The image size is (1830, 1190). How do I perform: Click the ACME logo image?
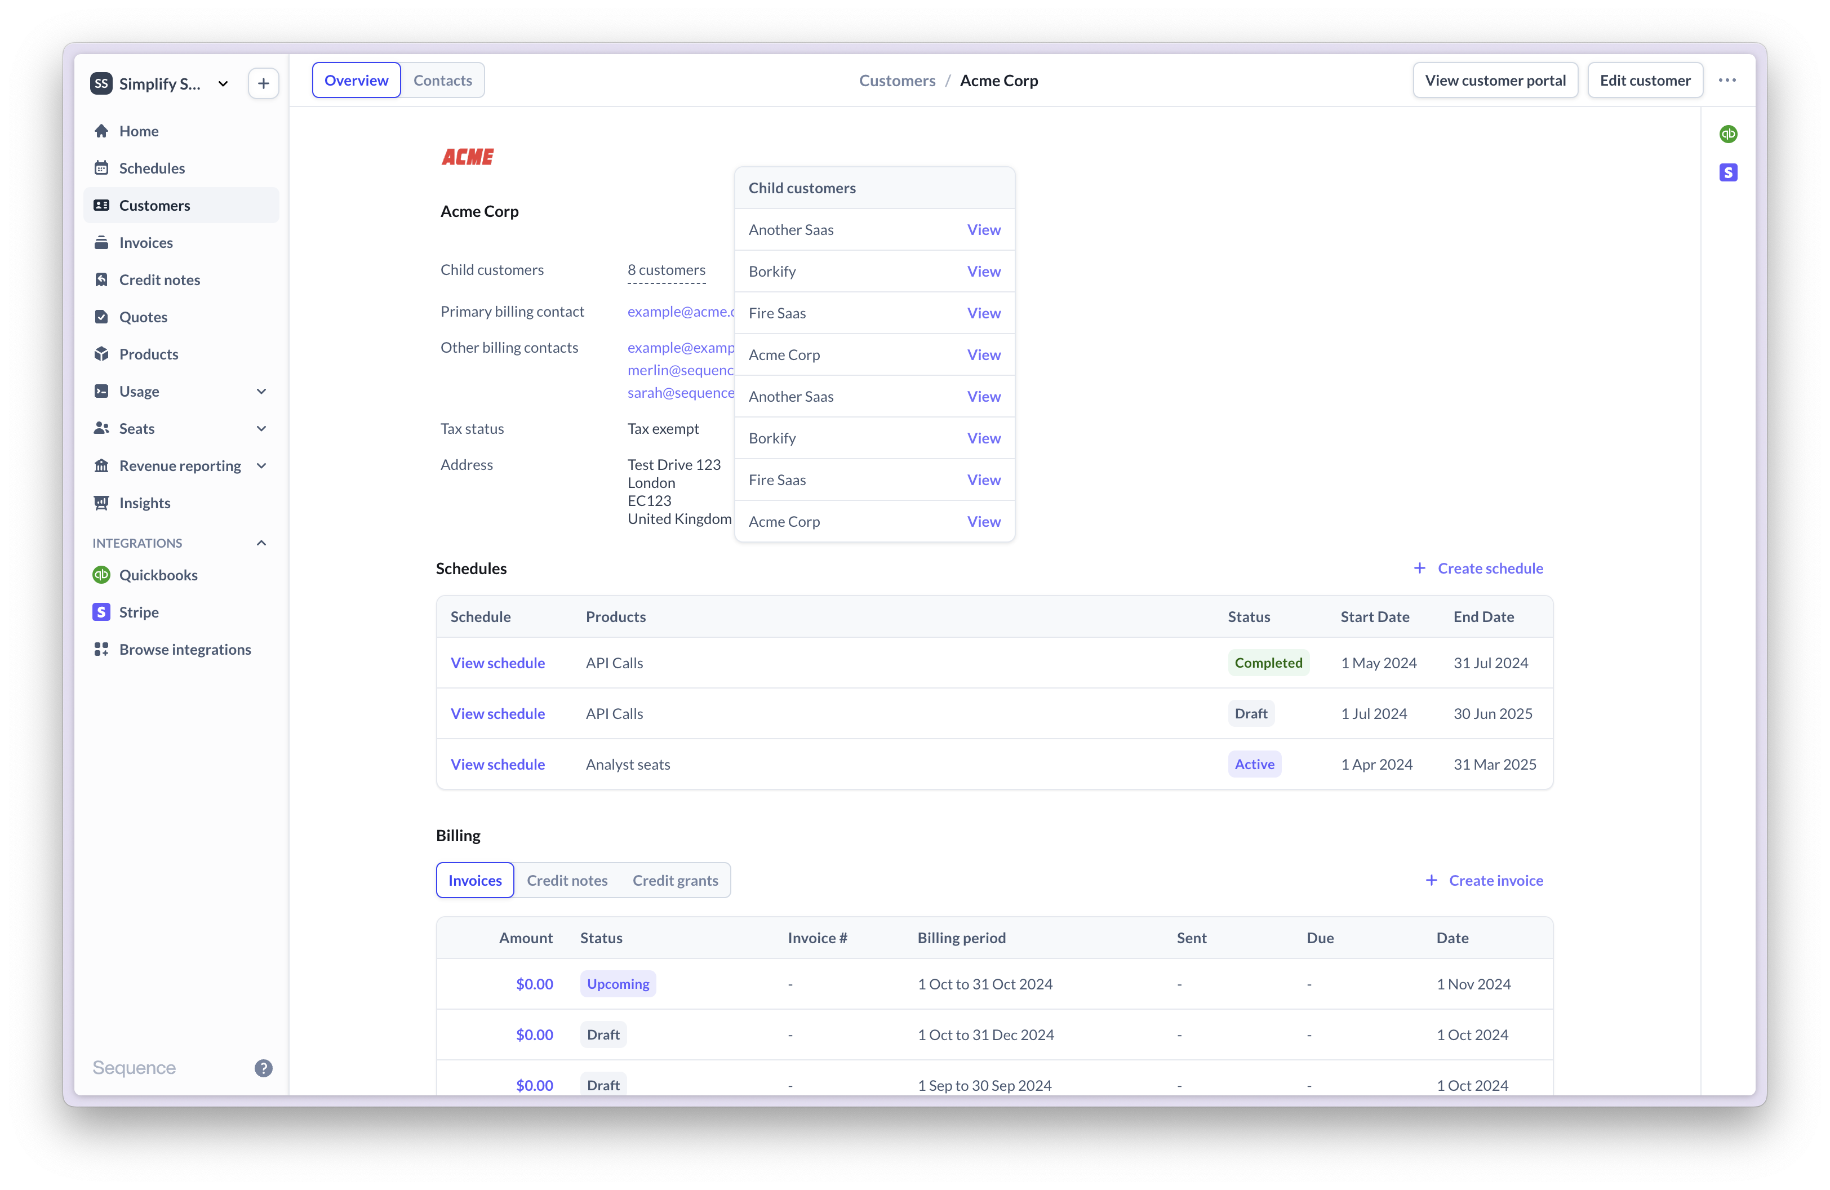coord(468,157)
